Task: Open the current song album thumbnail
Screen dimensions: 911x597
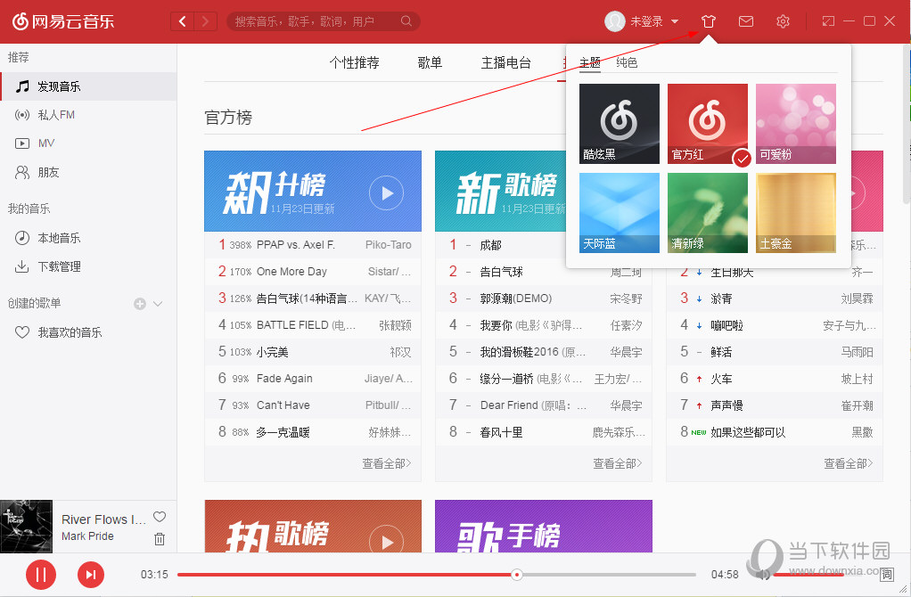Action: pos(26,526)
